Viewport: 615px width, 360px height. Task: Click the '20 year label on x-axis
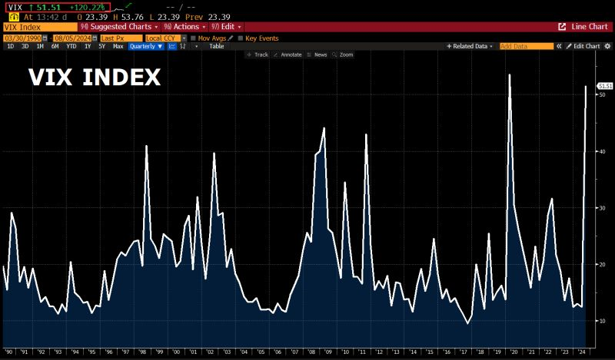[514, 352]
